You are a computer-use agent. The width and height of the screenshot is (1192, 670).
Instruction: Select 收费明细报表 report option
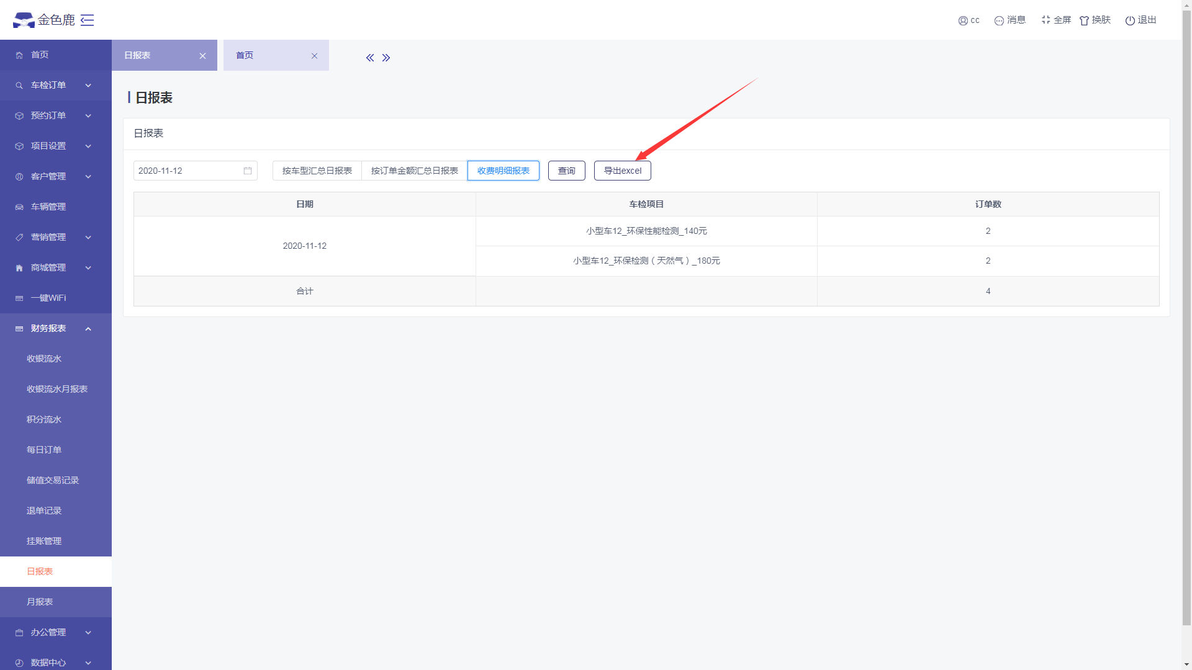[503, 171]
